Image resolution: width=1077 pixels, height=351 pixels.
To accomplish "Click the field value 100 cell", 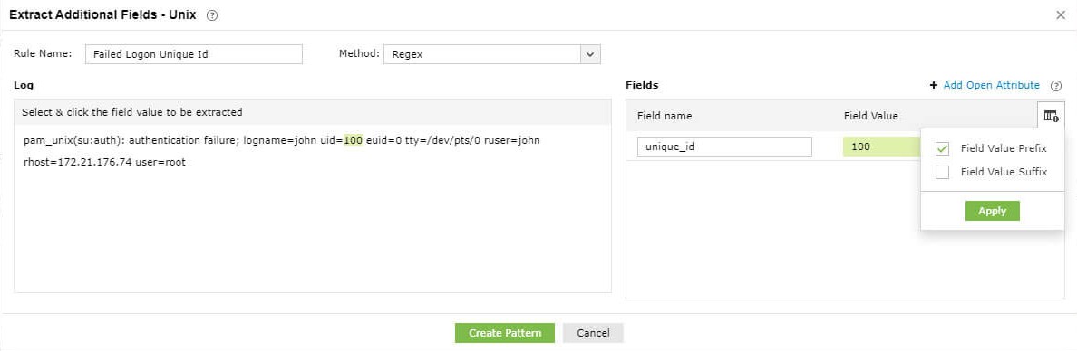I will coord(882,147).
